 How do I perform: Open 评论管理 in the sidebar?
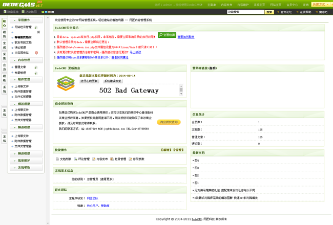click(20, 48)
